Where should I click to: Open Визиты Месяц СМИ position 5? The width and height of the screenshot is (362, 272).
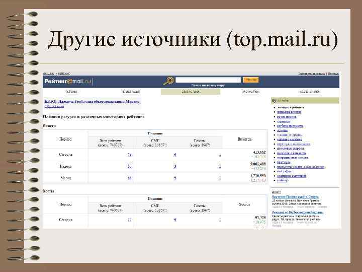click(x=175, y=178)
